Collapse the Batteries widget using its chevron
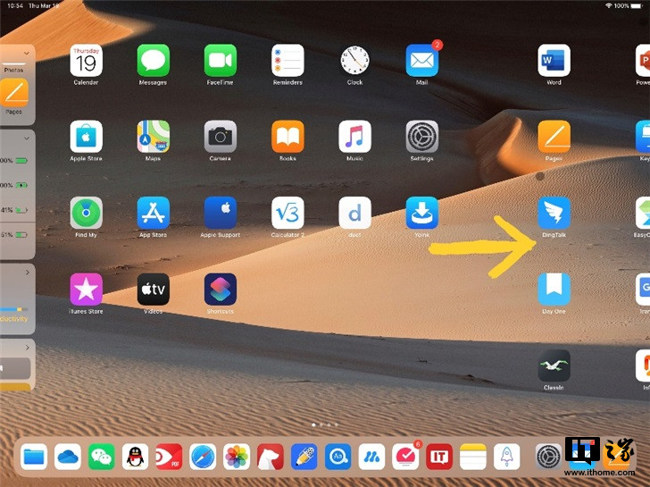Image resolution: width=650 pixels, height=487 pixels. click(x=27, y=139)
